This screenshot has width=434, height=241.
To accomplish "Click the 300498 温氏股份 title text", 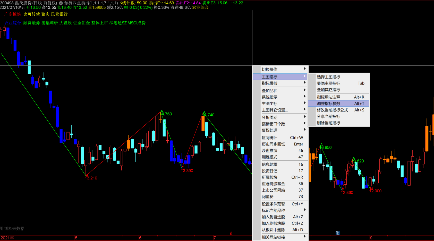I will (16, 3).
